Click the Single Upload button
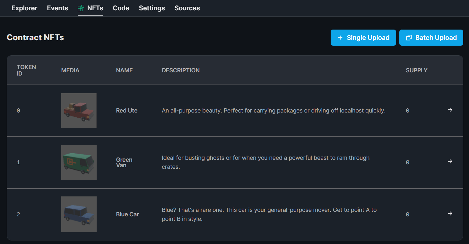This screenshot has width=469, height=244. point(363,38)
